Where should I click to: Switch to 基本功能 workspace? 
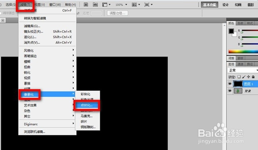pos(210,5)
